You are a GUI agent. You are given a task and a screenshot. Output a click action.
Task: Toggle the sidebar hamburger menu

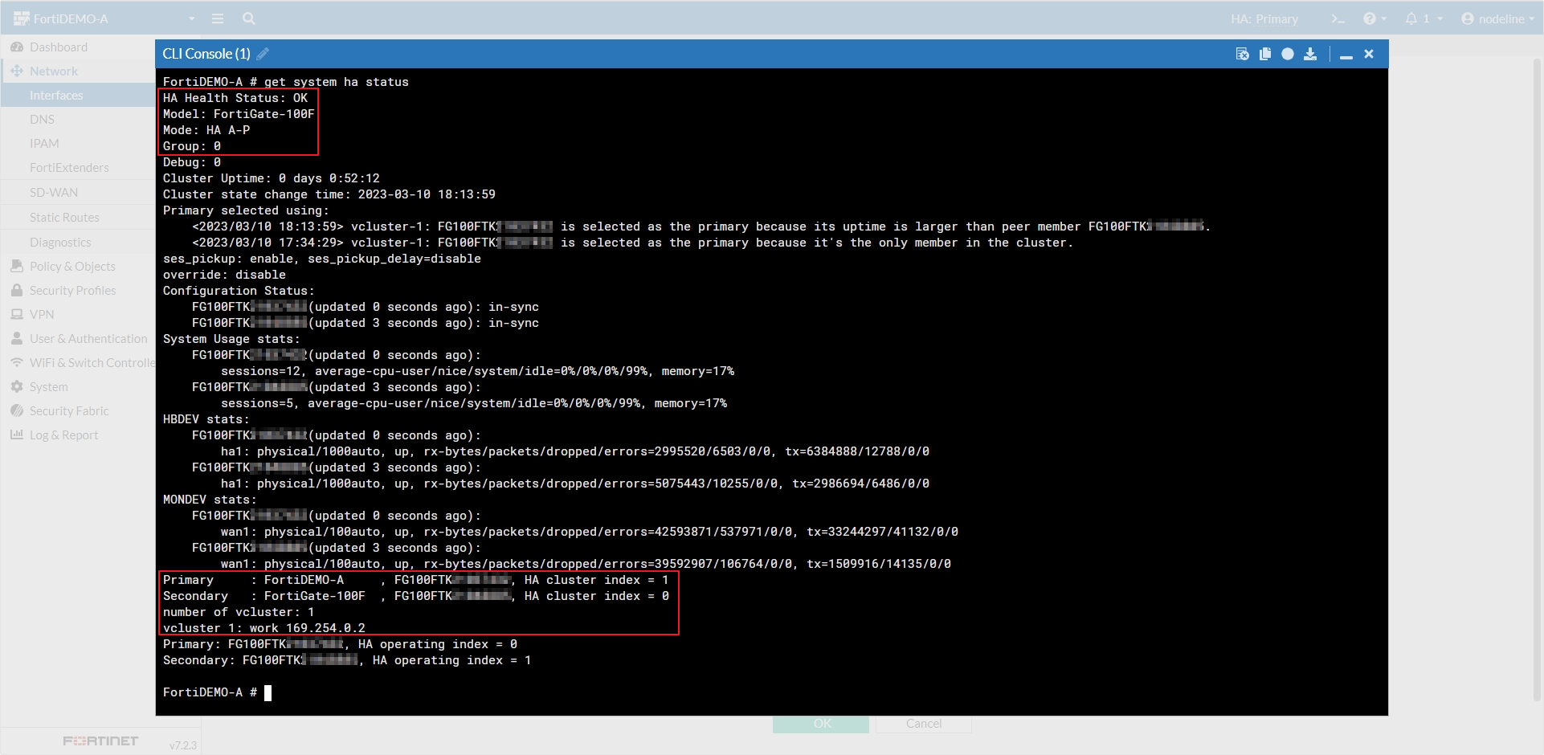(x=217, y=18)
